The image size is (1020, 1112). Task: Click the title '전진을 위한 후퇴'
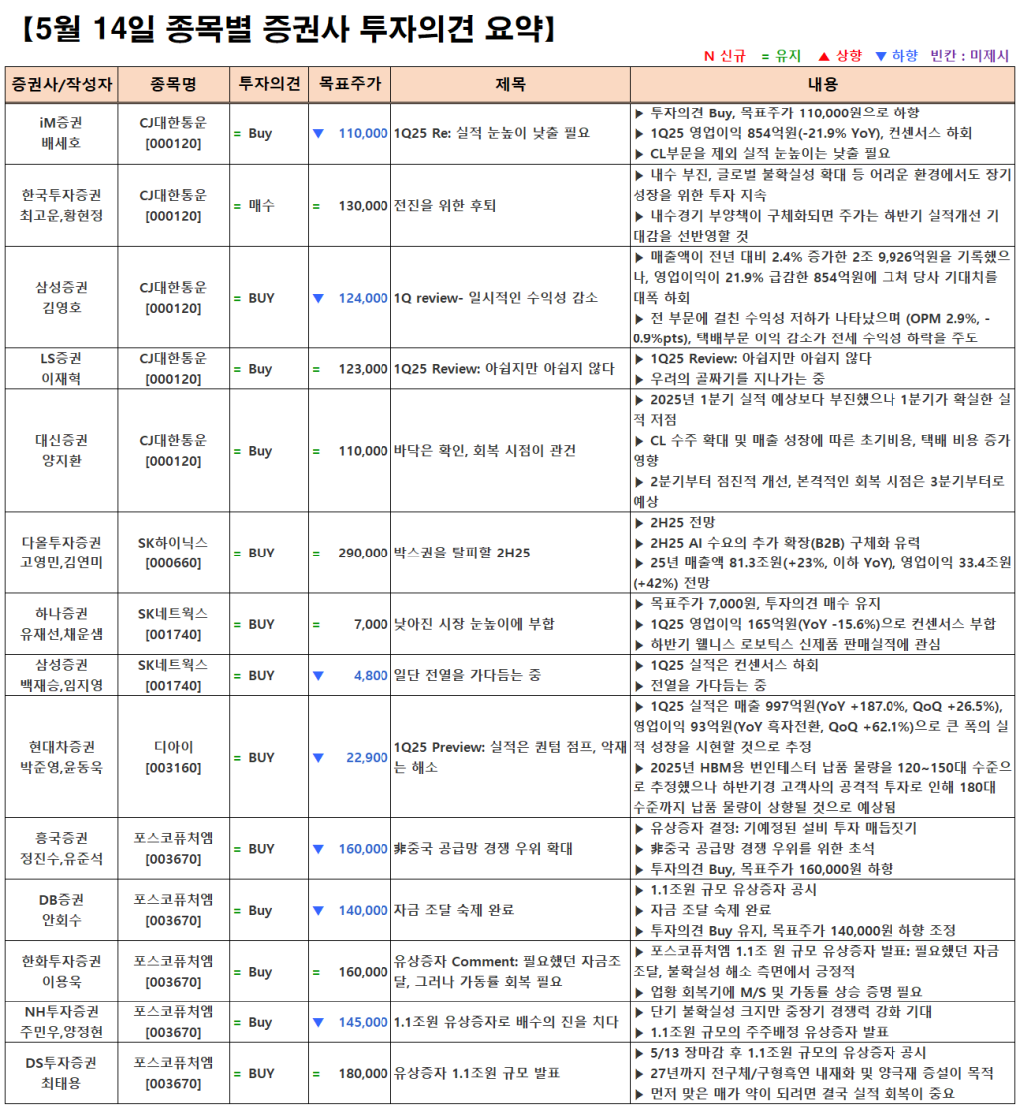pos(445,206)
